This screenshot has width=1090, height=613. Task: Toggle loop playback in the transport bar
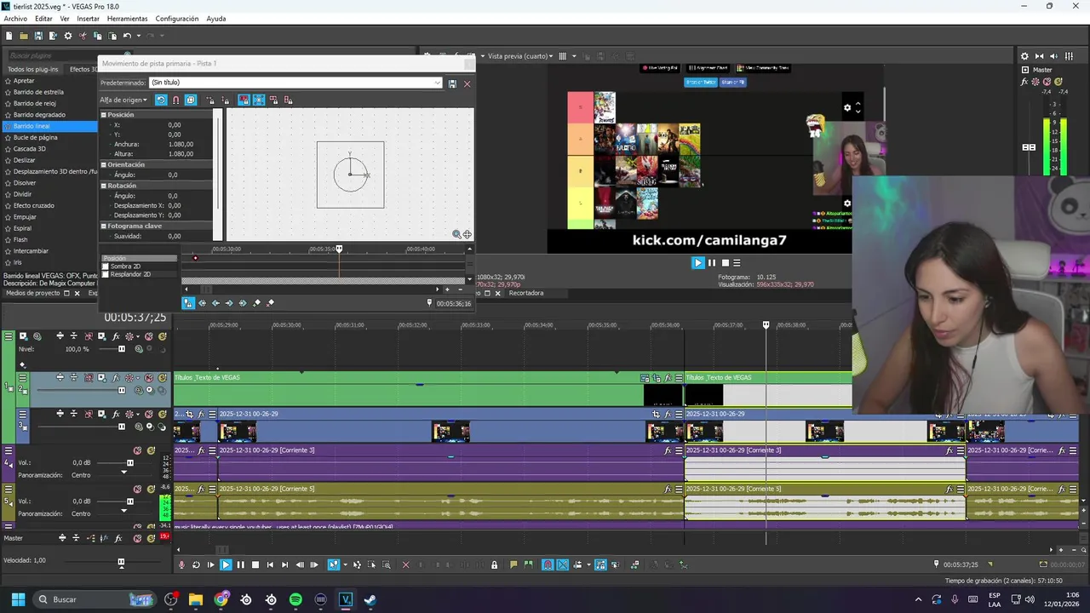(196, 564)
